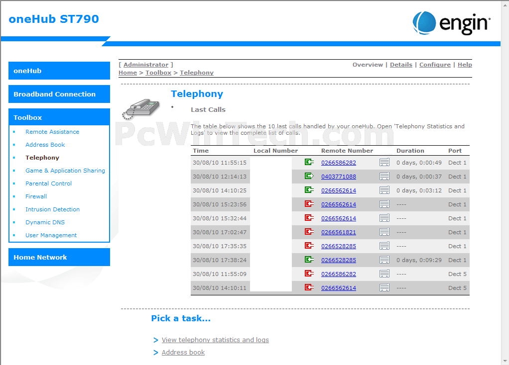This screenshot has width=509, height=365.
Task: Click the incoming call icon for 11:55:15 call
Action: click(309, 162)
